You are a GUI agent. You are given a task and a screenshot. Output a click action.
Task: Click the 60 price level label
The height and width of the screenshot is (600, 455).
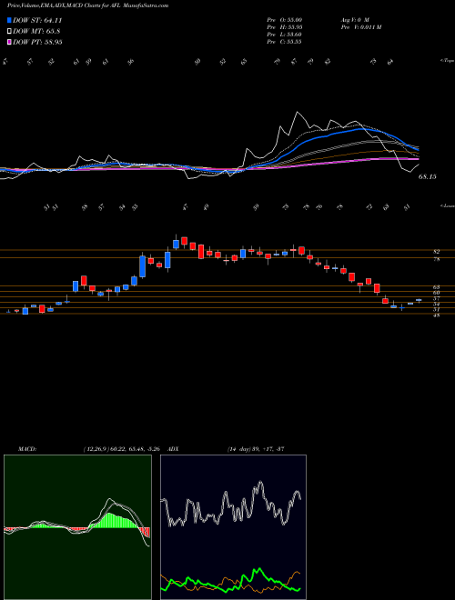(x=436, y=293)
